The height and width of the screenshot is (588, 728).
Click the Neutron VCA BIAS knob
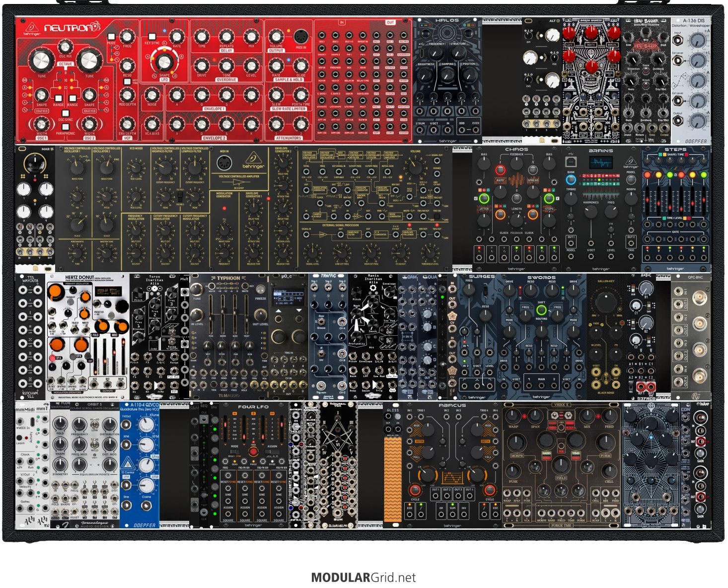tap(152, 123)
